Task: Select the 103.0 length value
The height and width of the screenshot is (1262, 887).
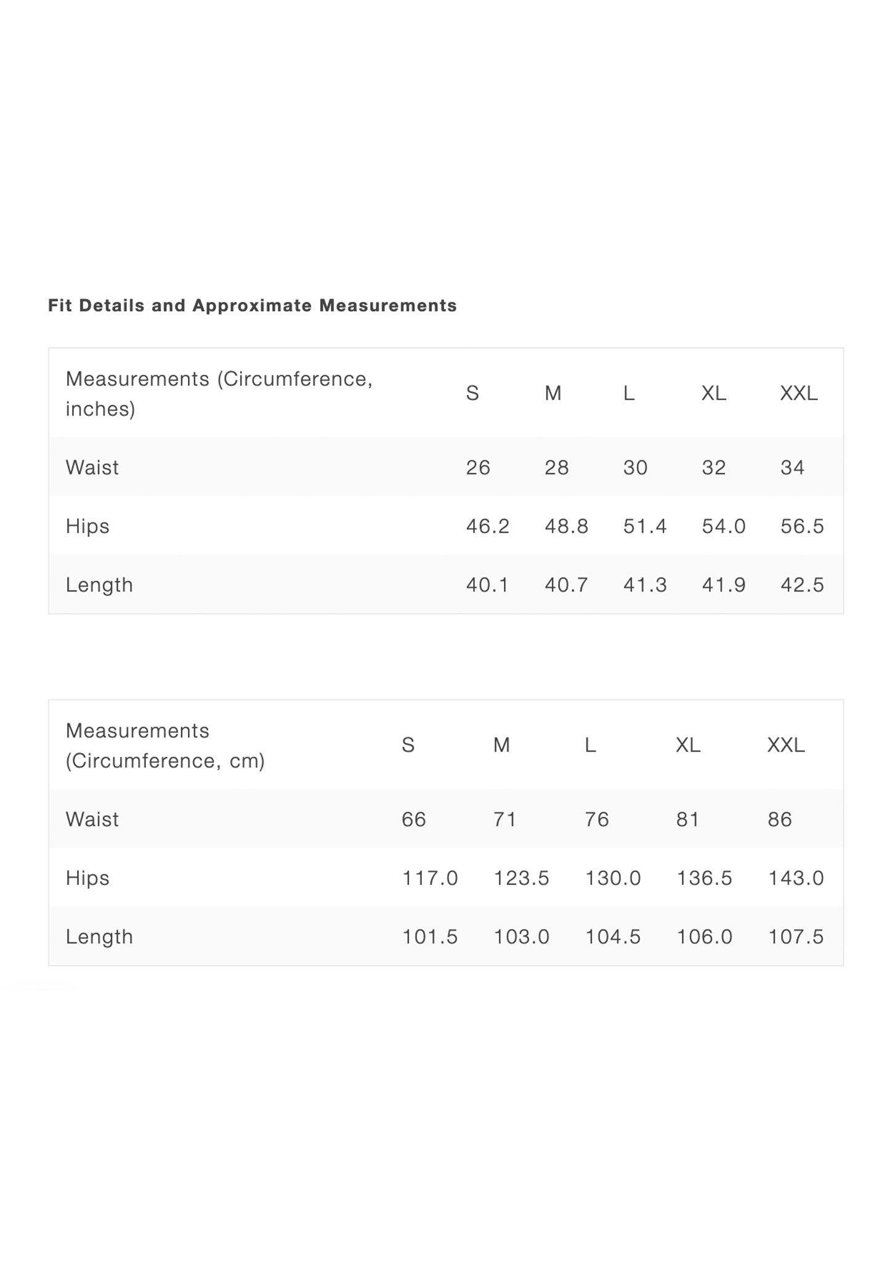Action: tap(521, 937)
